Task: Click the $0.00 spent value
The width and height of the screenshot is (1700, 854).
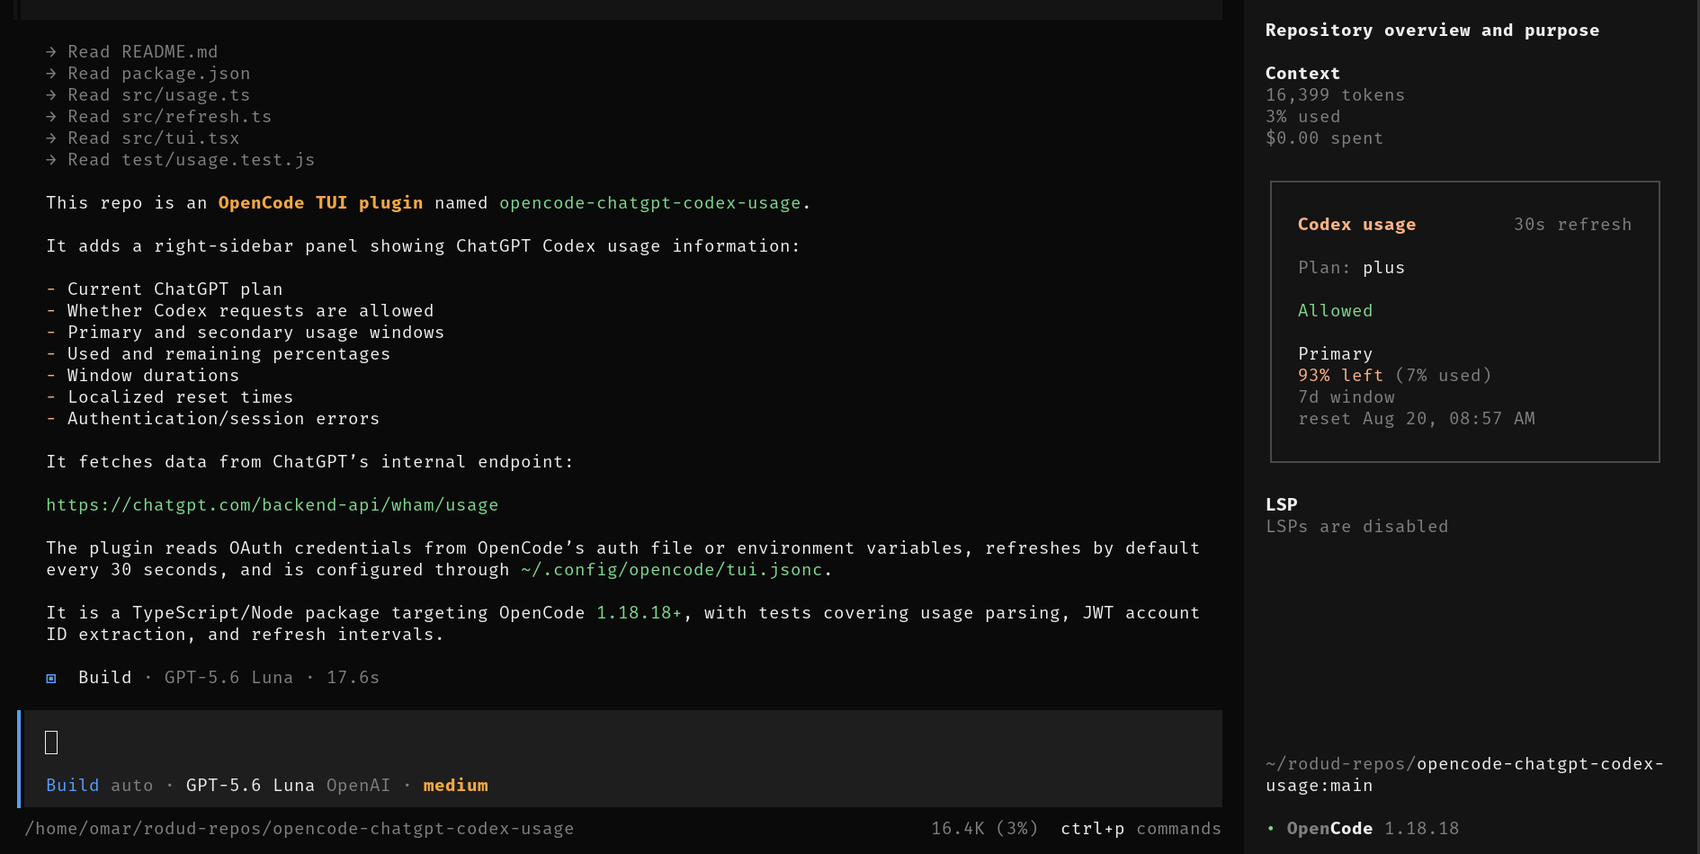Action: (x=1324, y=138)
